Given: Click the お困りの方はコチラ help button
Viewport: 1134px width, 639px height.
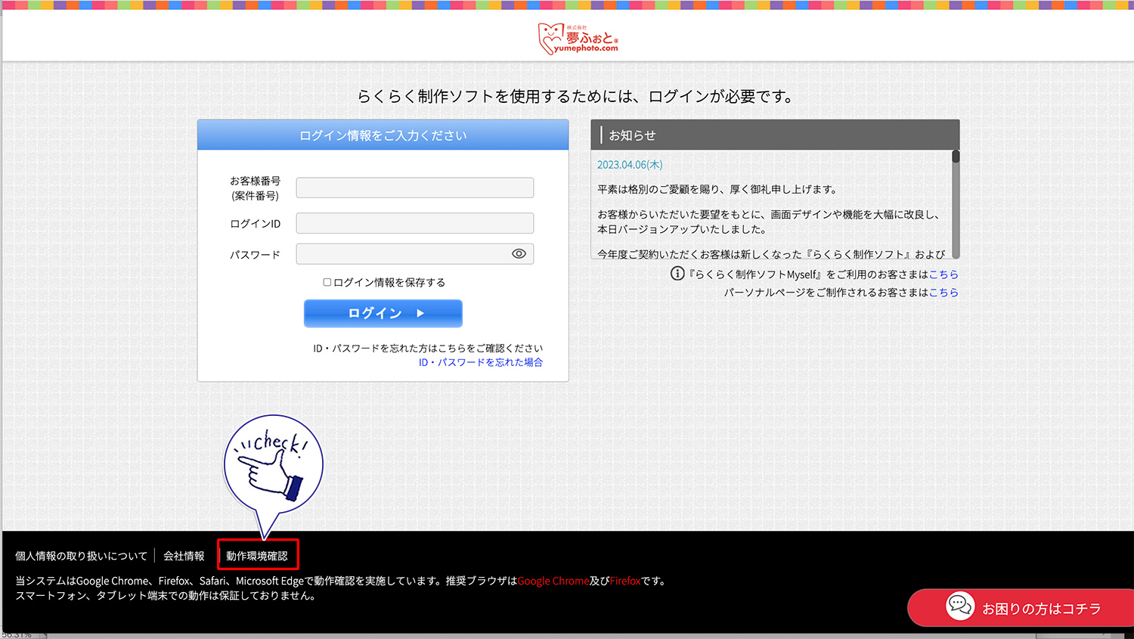Looking at the screenshot, I should (1021, 608).
